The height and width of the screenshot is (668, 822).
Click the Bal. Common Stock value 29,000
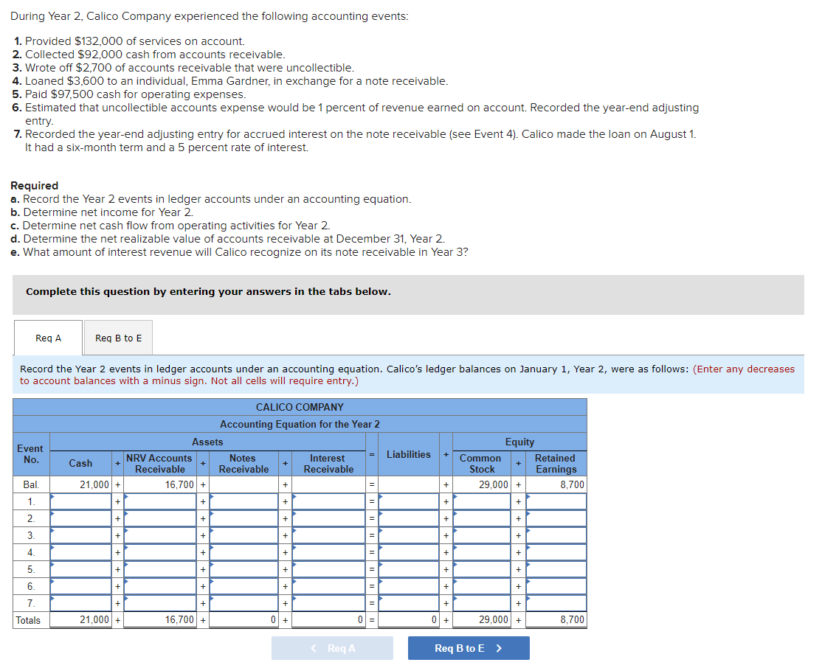point(494,484)
